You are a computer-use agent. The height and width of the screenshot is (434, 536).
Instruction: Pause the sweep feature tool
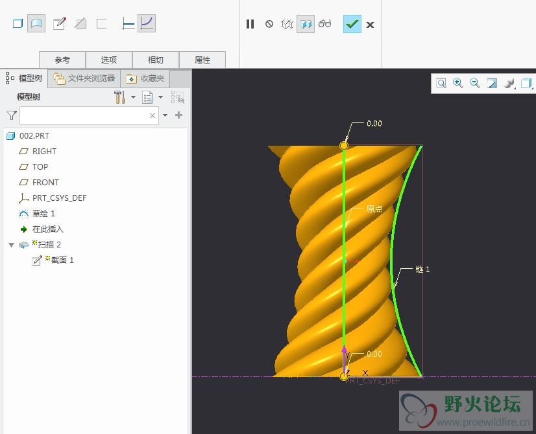pos(250,24)
